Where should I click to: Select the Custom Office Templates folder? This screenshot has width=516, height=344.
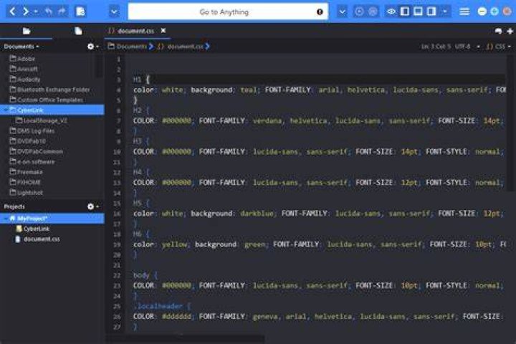click(47, 100)
